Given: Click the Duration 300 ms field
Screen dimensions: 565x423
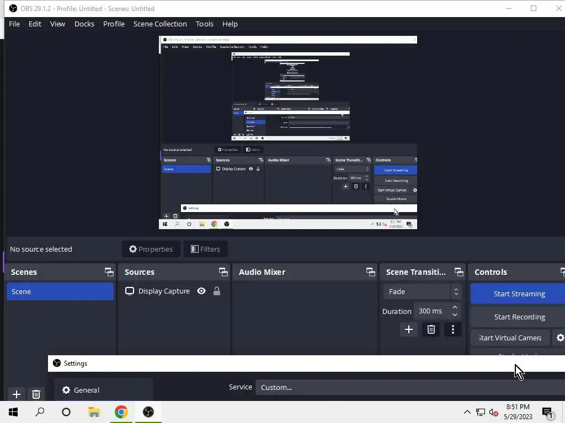Looking at the screenshot, I should click(431, 311).
